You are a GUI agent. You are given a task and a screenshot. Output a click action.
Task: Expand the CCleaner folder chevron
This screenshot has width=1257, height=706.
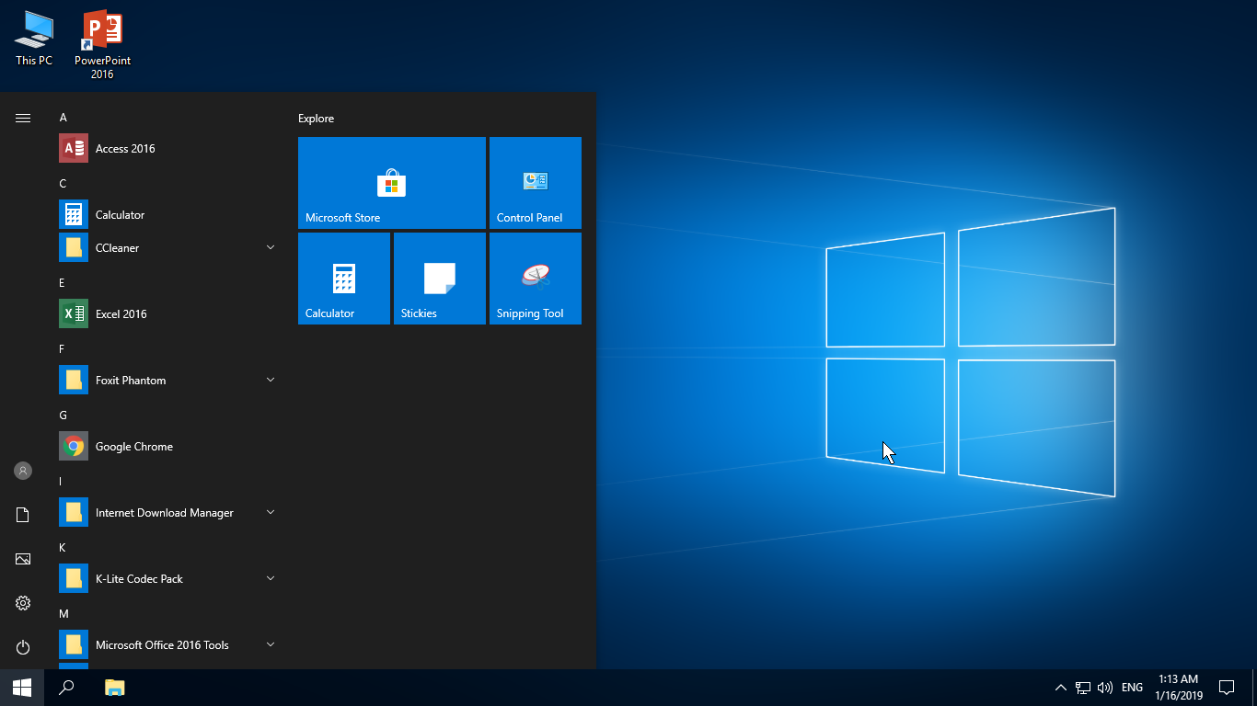pos(271,247)
